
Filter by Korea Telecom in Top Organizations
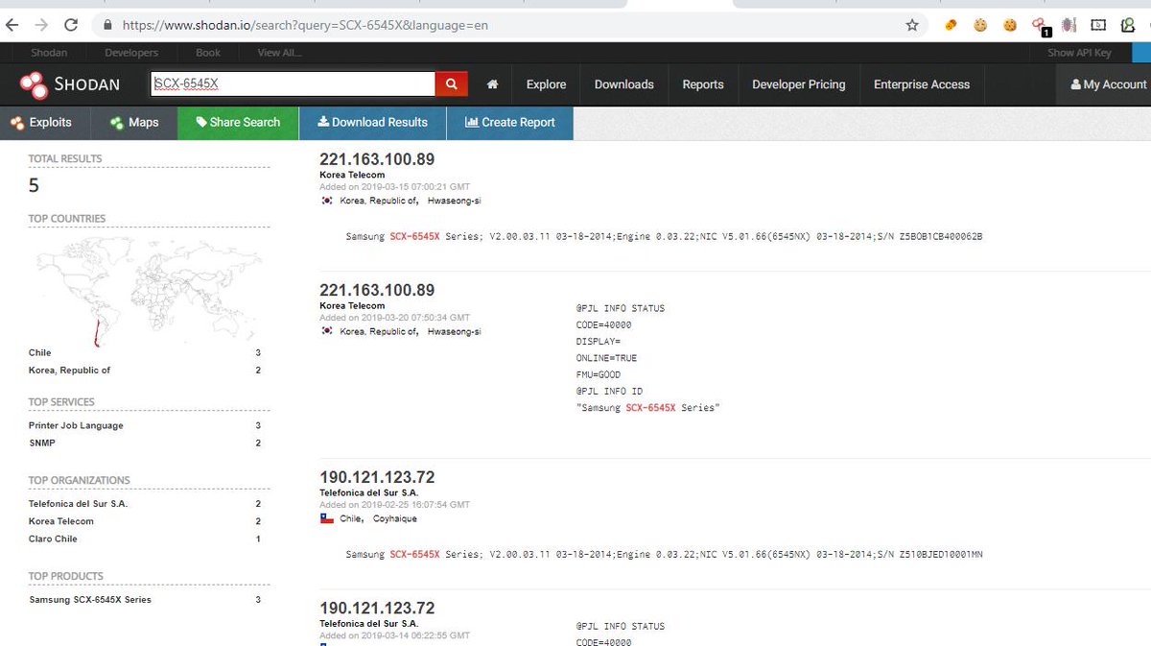click(x=61, y=521)
